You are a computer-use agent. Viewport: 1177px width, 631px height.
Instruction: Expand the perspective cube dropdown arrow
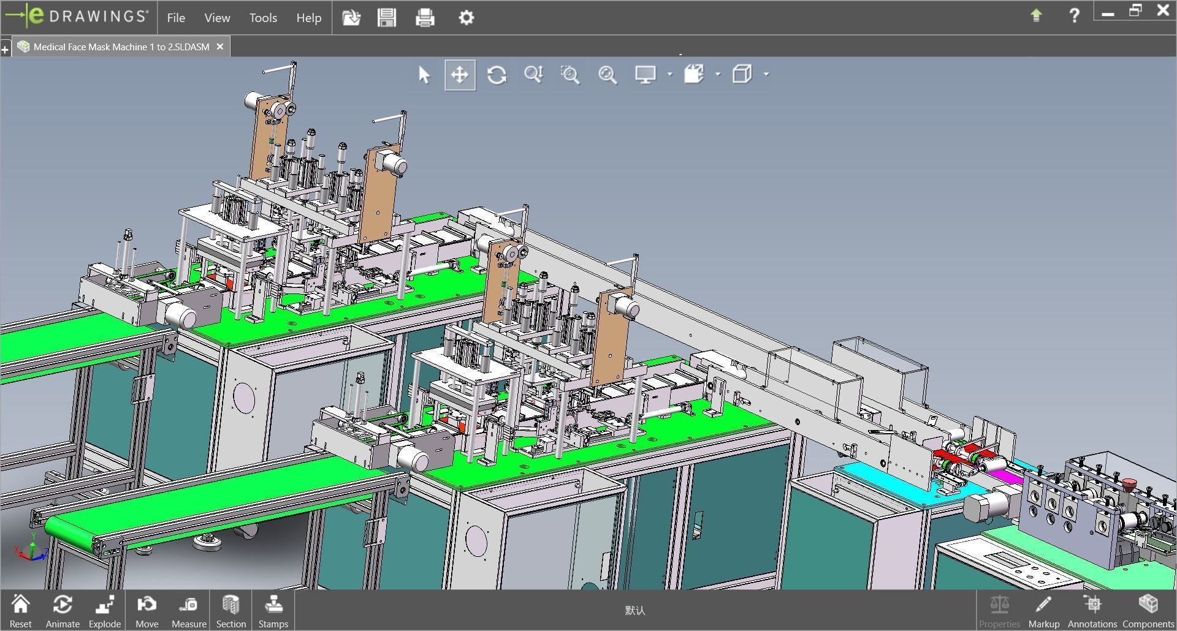click(766, 75)
